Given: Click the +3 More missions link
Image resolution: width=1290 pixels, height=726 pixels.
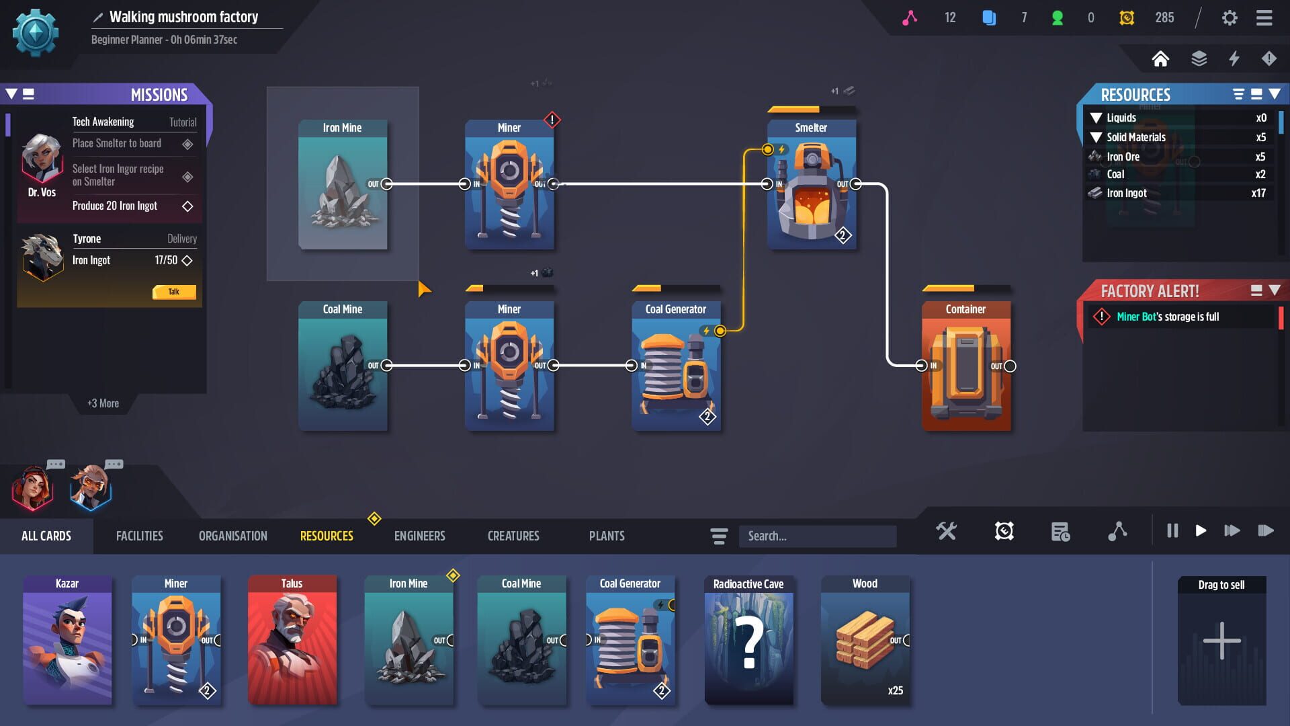Looking at the screenshot, I should pyautogui.click(x=102, y=403).
